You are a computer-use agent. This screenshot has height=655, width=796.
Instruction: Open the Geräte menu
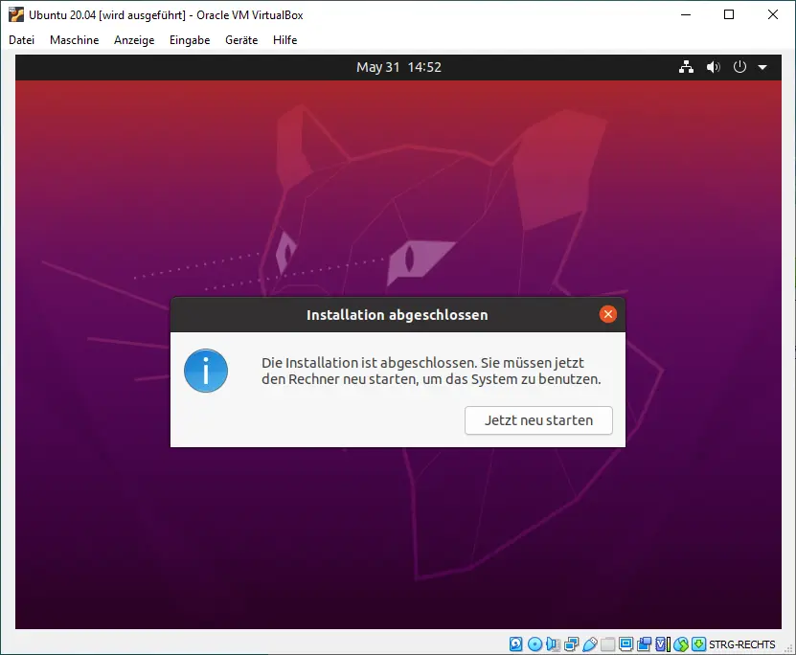click(241, 40)
